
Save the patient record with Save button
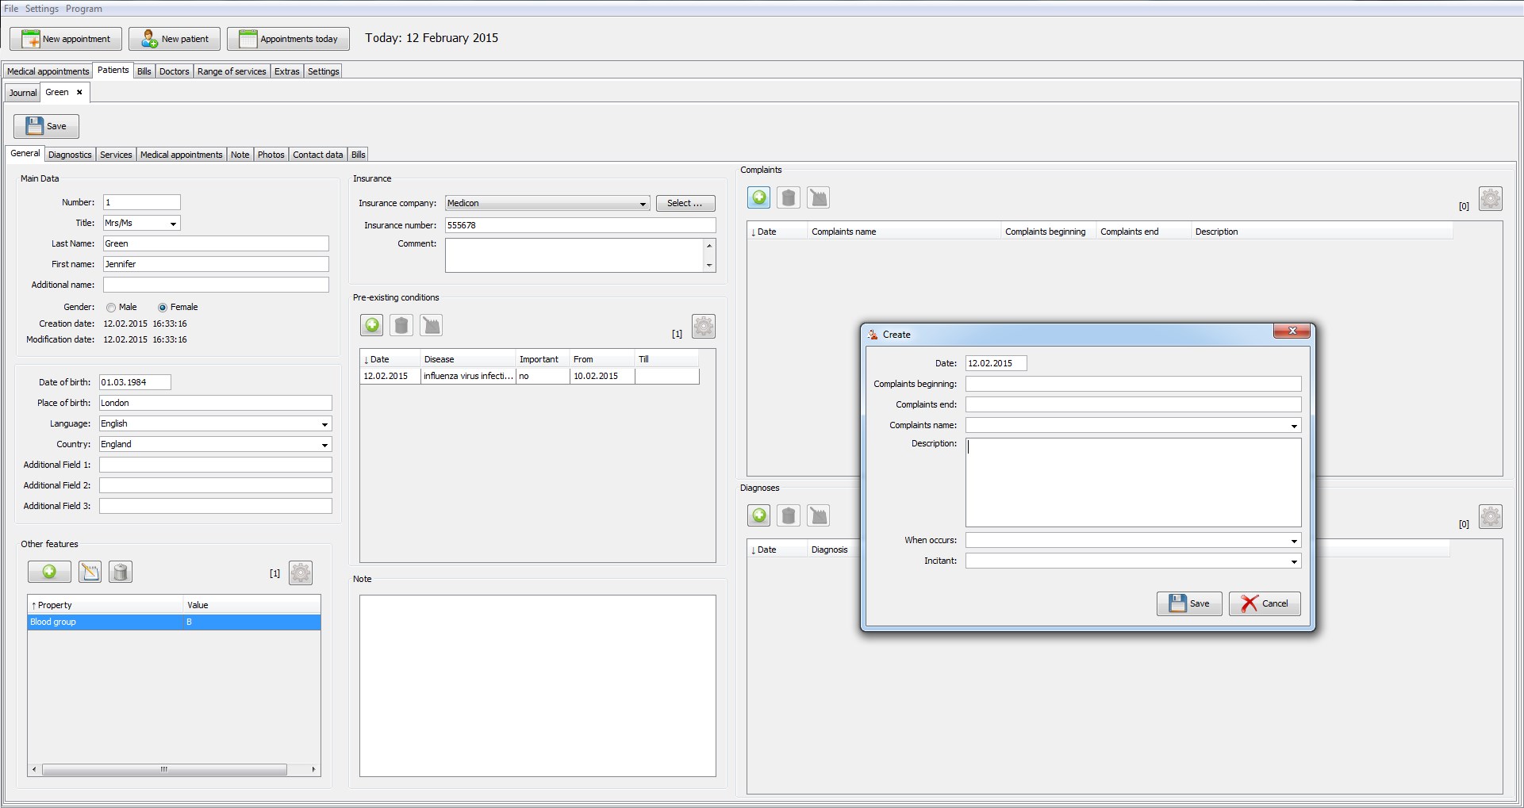coord(46,126)
